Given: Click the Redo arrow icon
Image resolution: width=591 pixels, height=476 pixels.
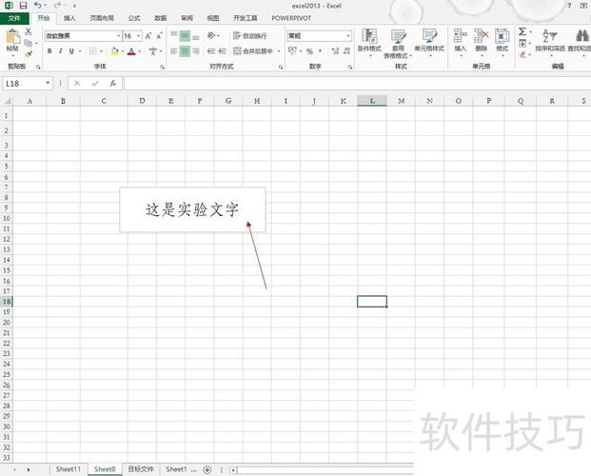Looking at the screenshot, I should click(57, 6).
